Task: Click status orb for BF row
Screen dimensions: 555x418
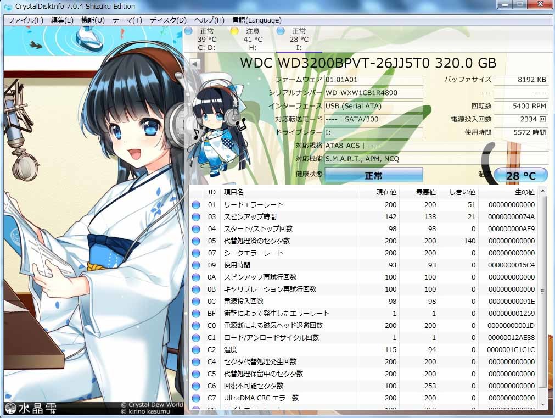Action: 196,314
